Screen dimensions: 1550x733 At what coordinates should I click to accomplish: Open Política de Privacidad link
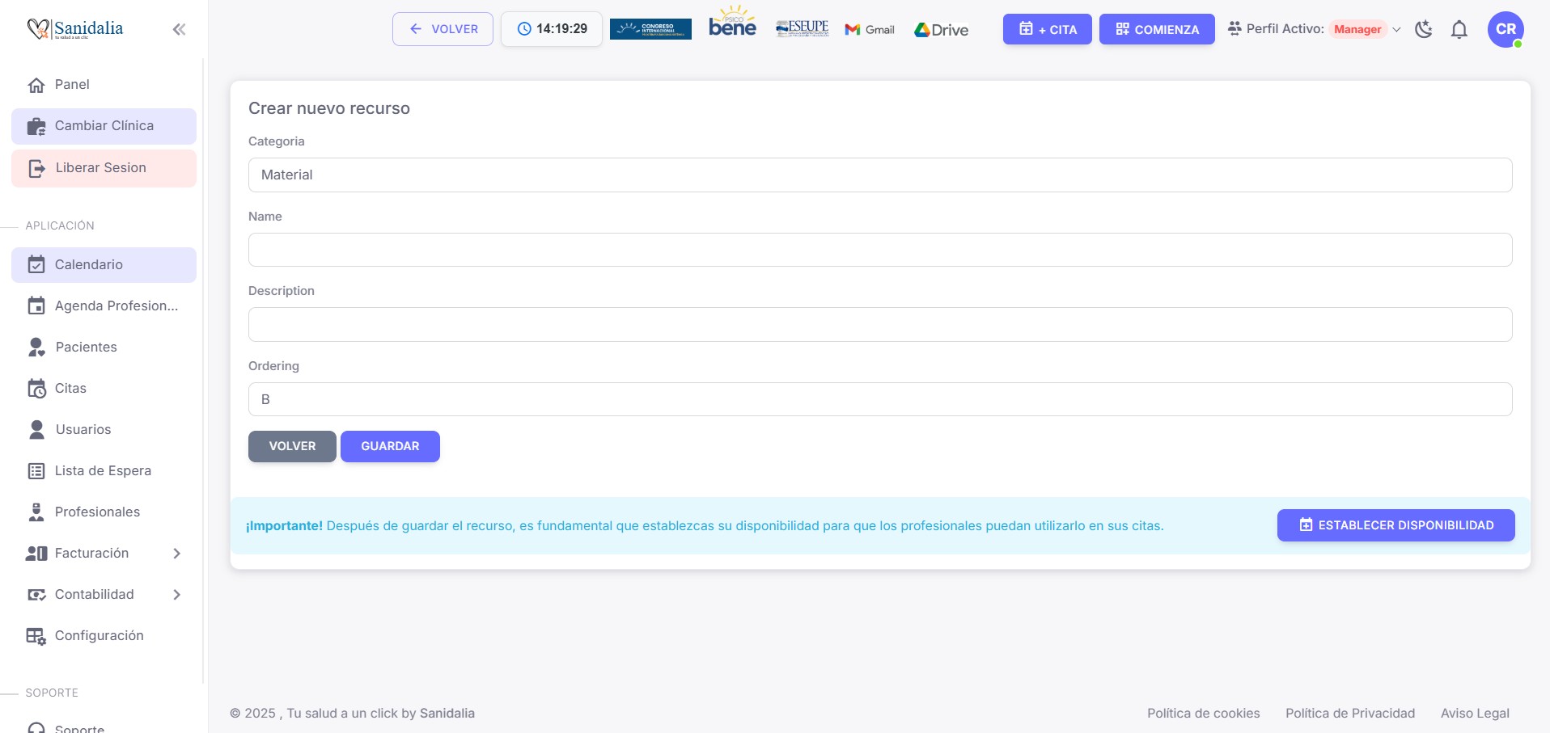1349,713
